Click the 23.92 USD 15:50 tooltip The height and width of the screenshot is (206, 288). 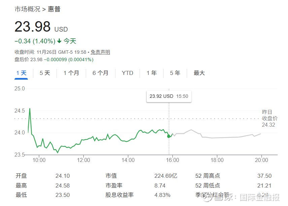[x=169, y=96]
